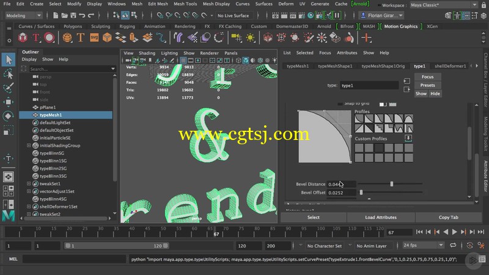Click the Copy Tab button
The height and width of the screenshot is (275, 489).
[449, 218]
